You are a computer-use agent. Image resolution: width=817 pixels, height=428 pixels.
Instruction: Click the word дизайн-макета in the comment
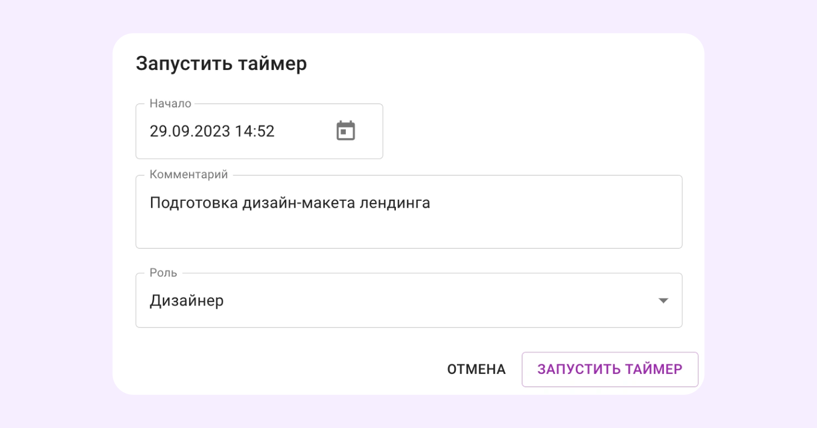point(299,203)
